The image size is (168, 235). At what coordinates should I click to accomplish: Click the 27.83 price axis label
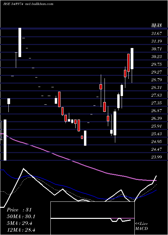click(x=157, y=95)
